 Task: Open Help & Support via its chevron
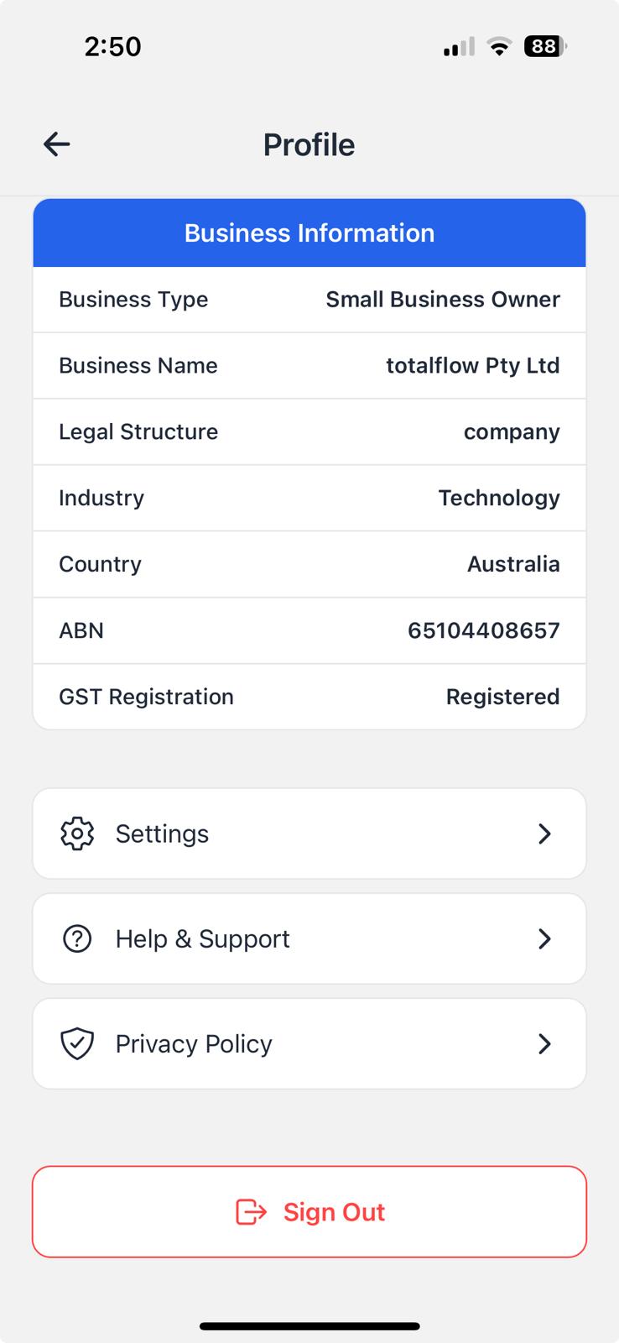click(x=544, y=938)
